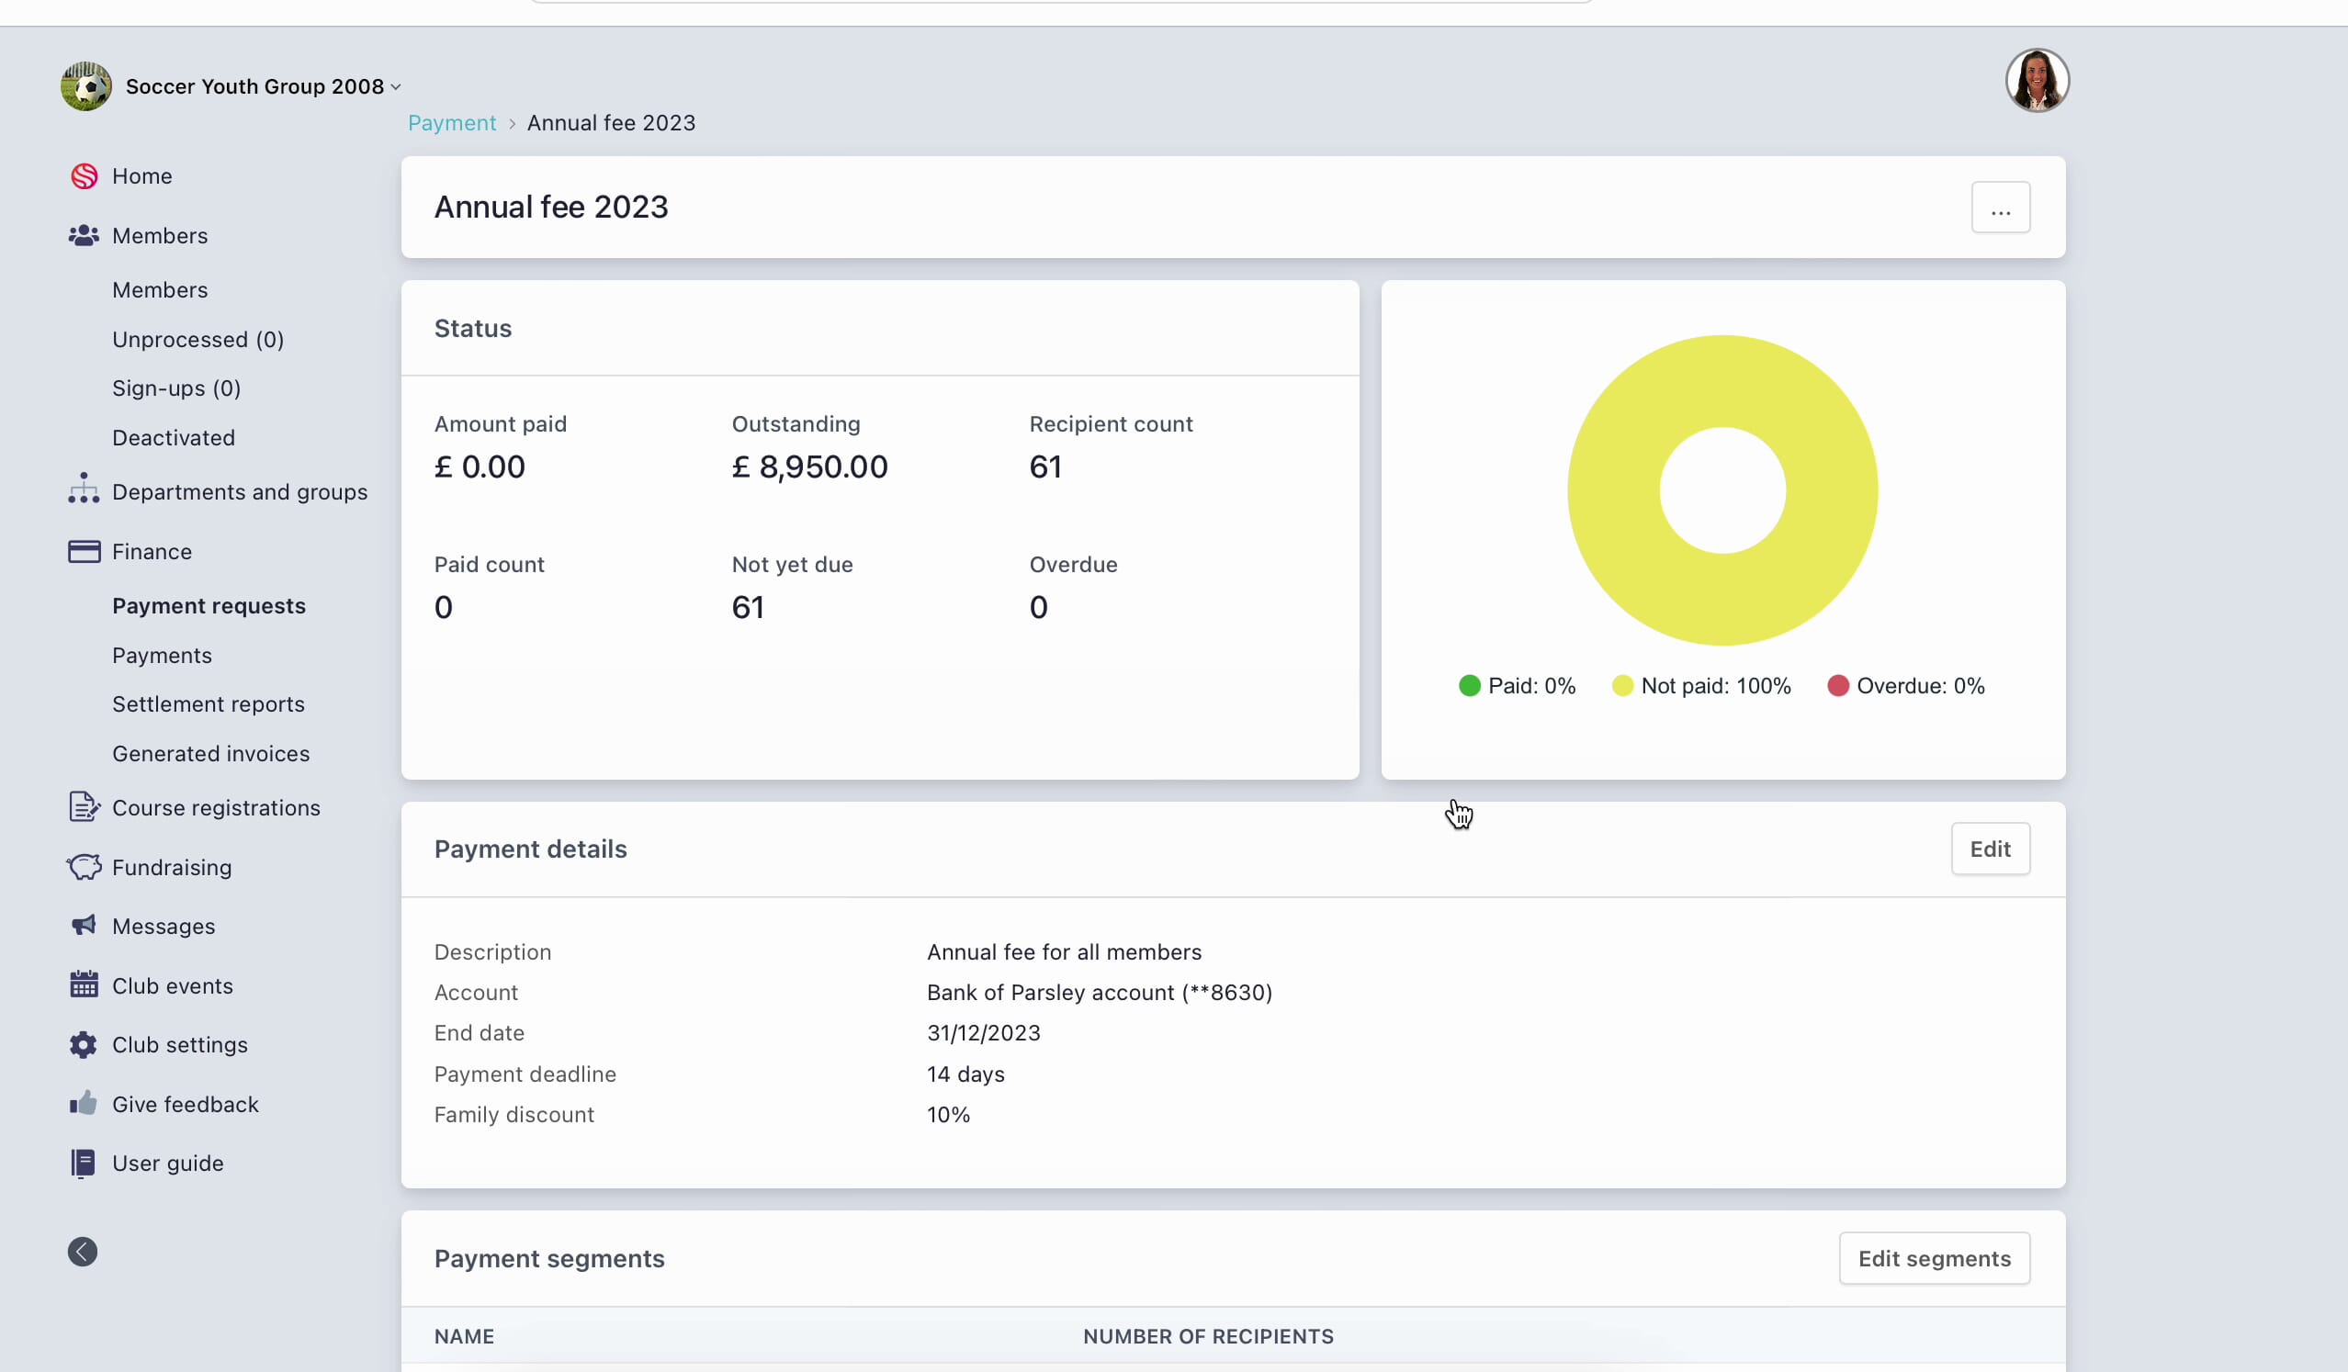This screenshot has height=1372, width=2348.
Task: Go to Generated invoices page
Action: click(x=210, y=754)
